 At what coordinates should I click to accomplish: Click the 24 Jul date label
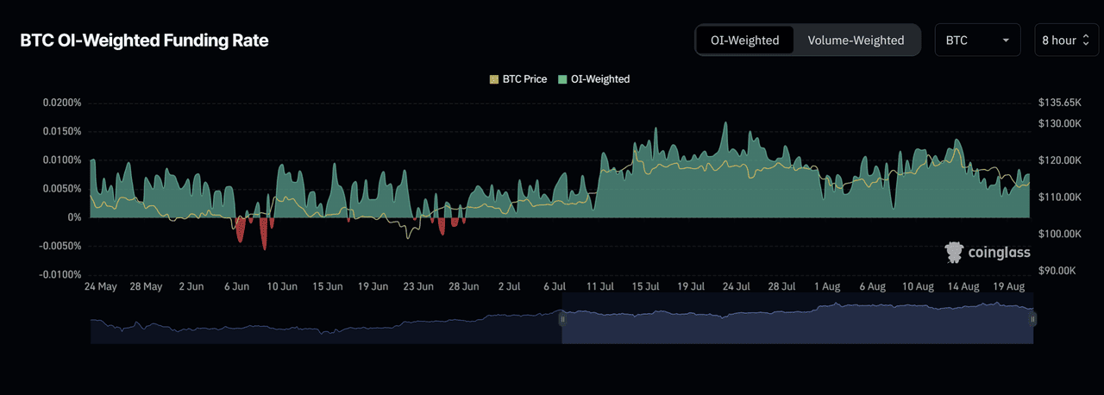pos(735,286)
